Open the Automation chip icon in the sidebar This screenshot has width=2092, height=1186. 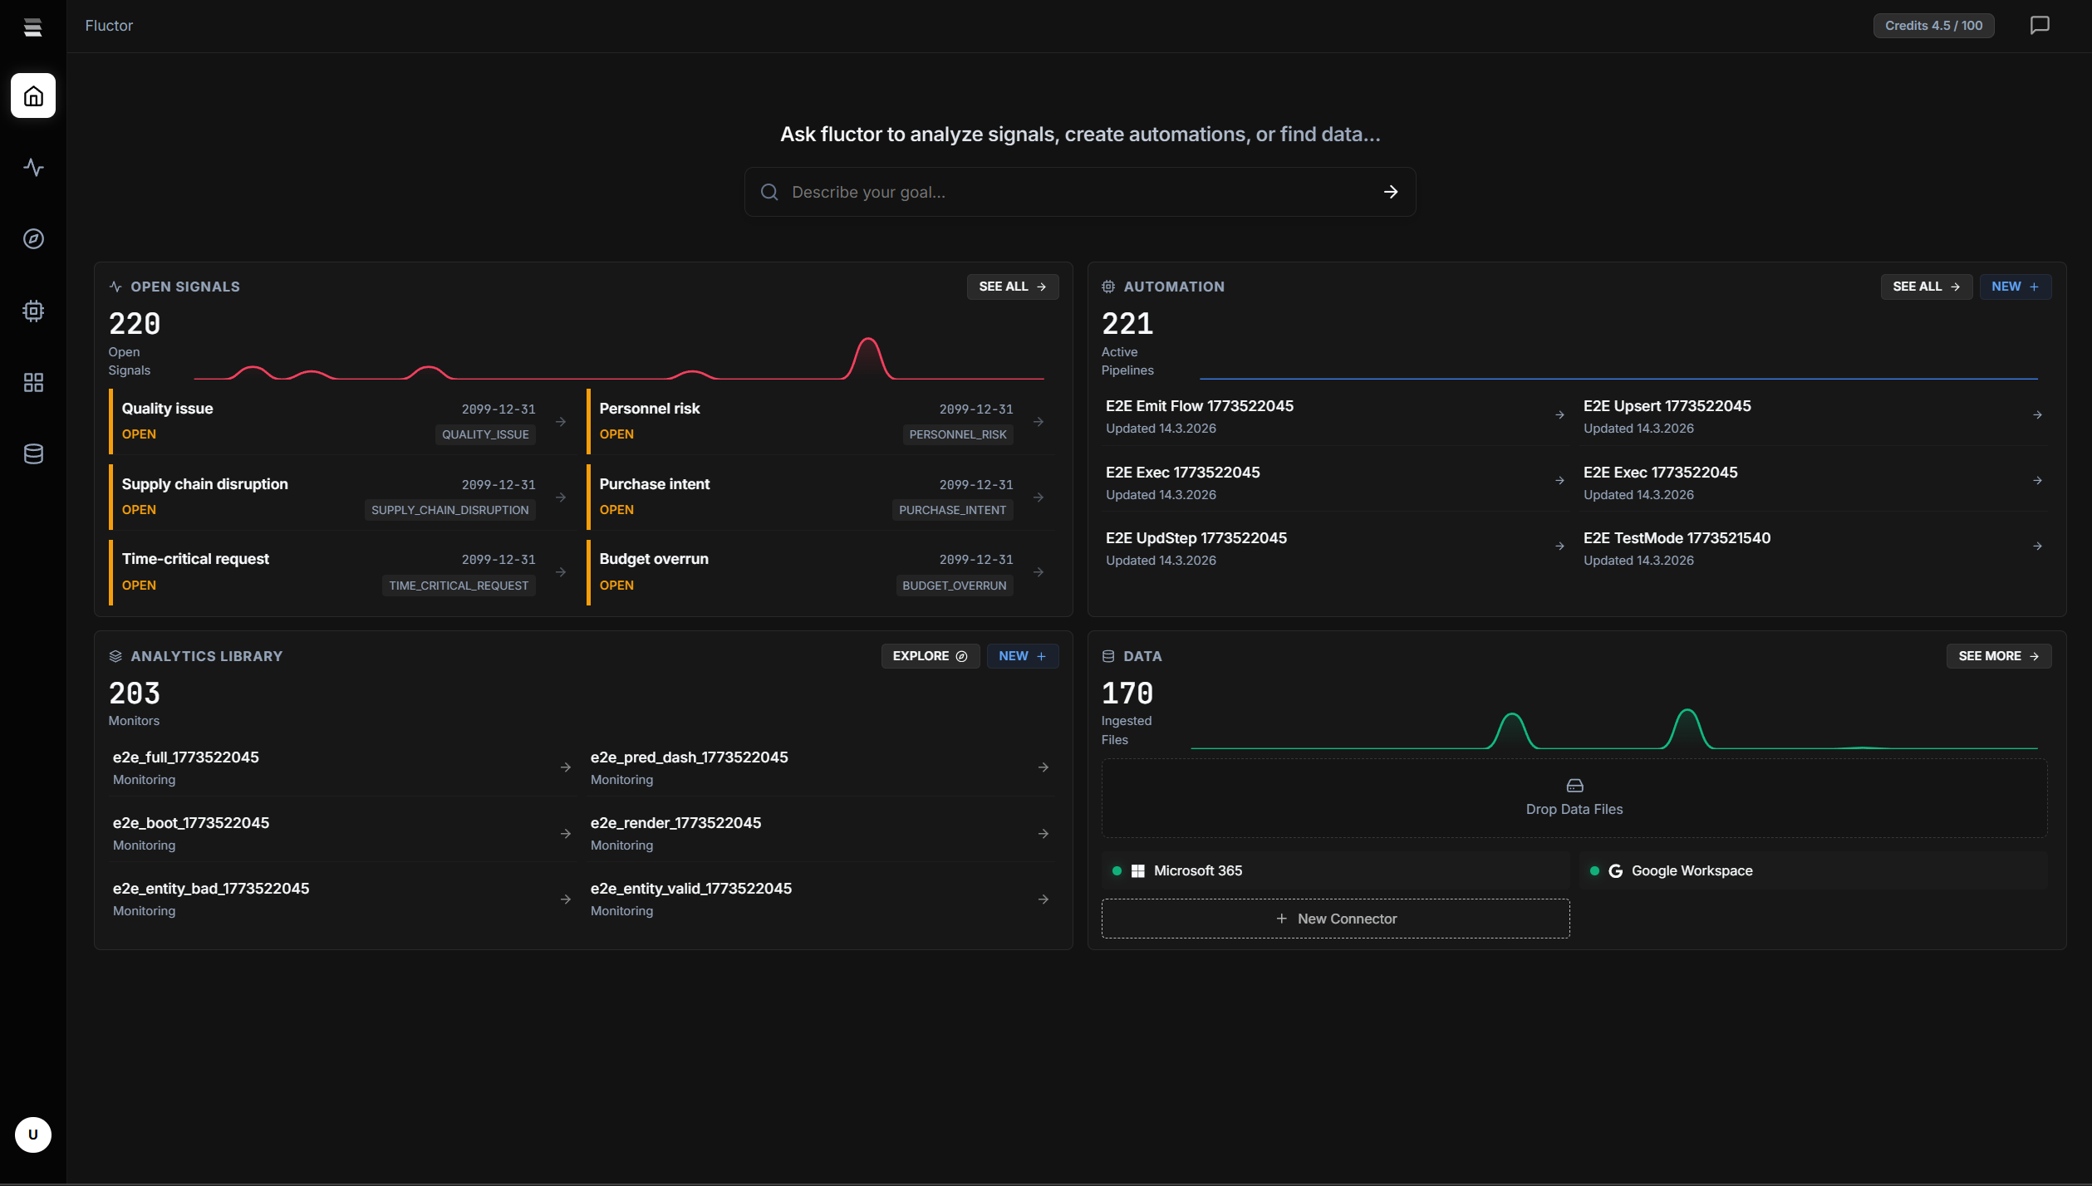pos(33,311)
